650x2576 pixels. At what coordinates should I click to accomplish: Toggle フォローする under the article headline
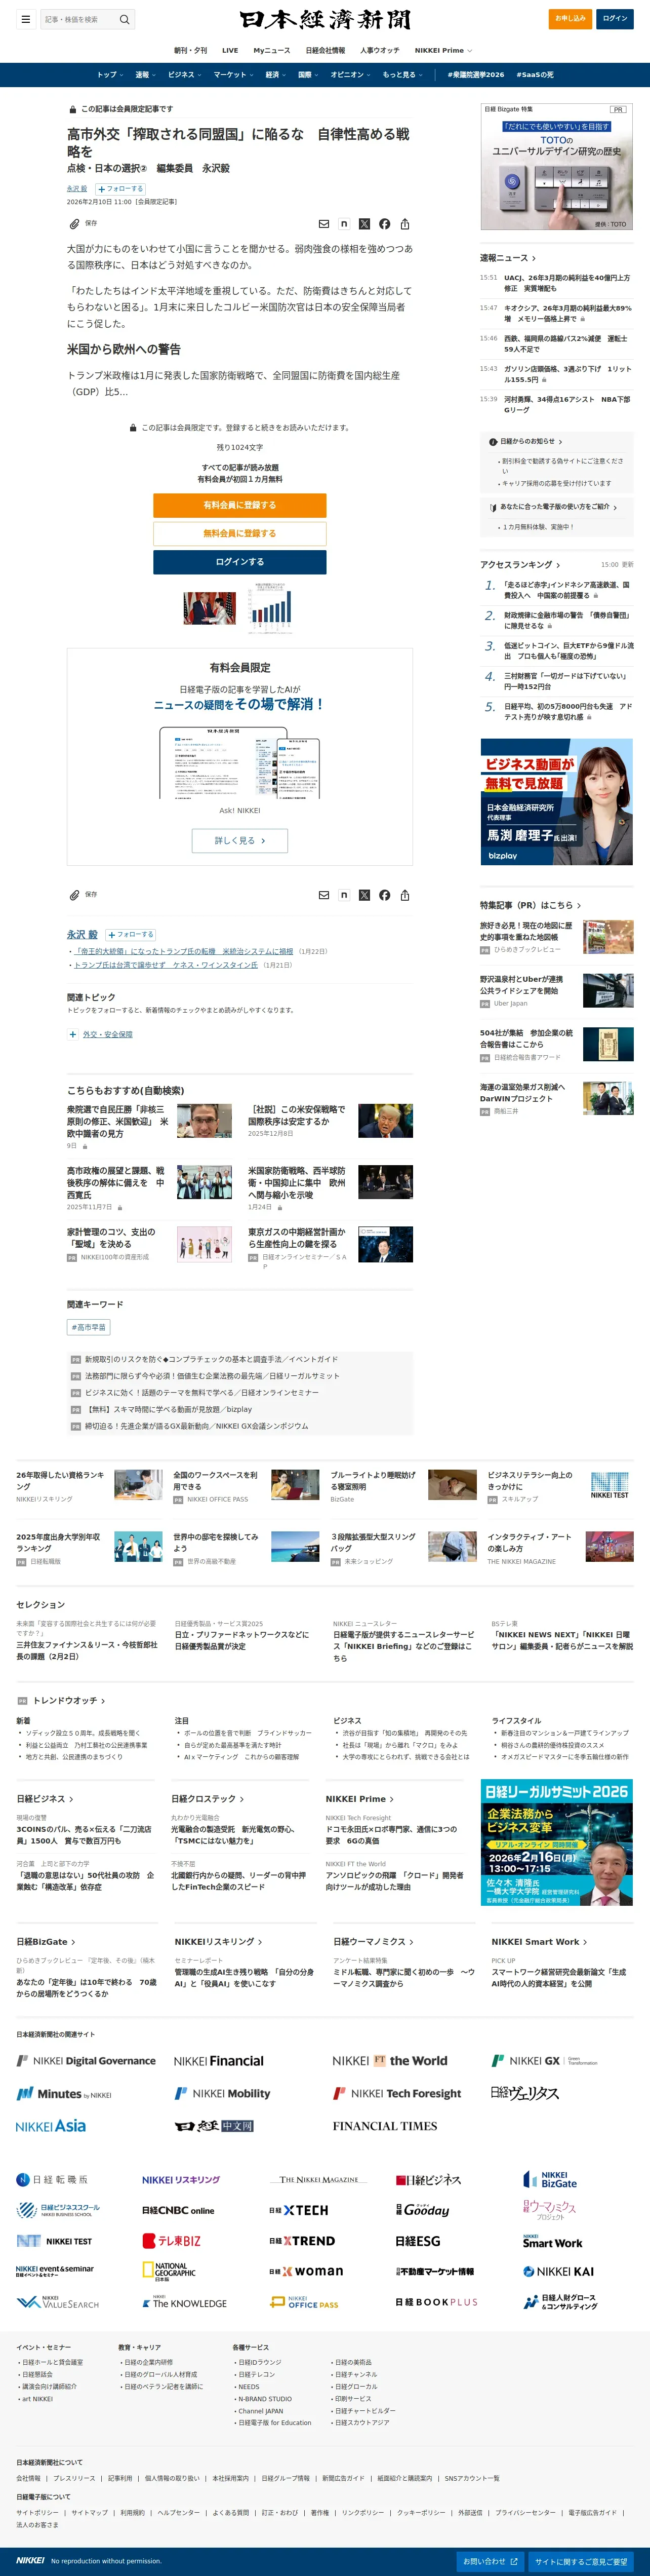tap(121, 188)
